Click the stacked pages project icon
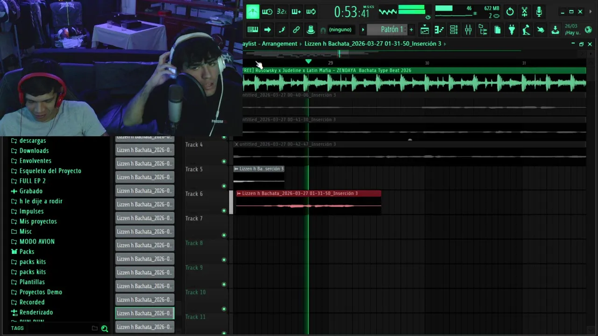Viewport: 598px width, 336px height. coord(498,30)
